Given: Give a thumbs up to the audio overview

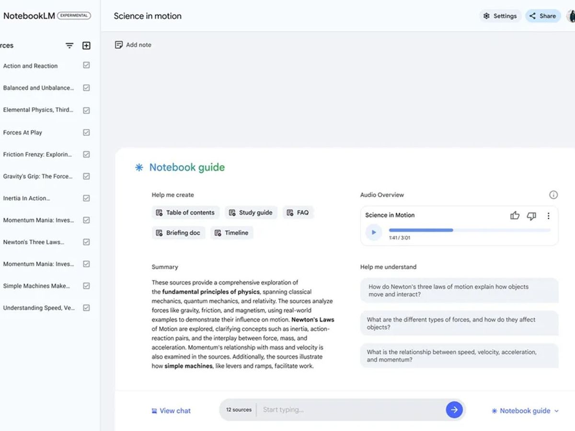Looking at the screenshot, I should (515, 216).
